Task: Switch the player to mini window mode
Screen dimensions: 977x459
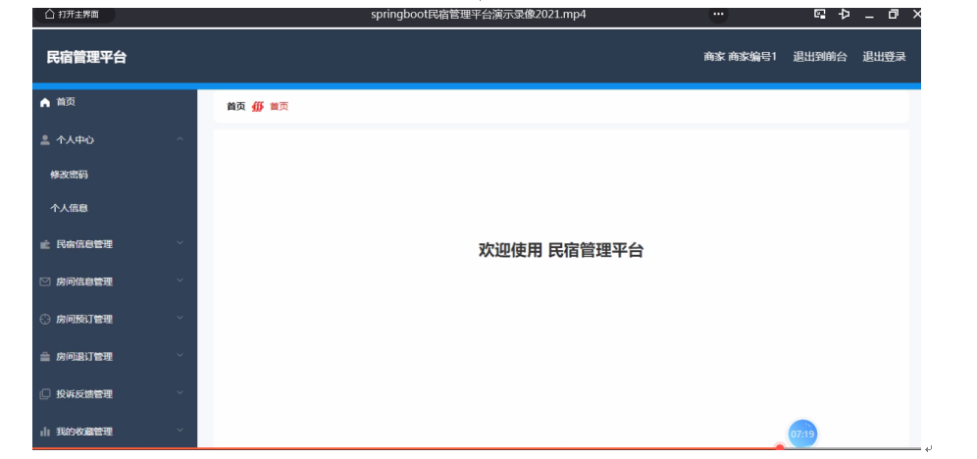Action: [x=820, y=15]
